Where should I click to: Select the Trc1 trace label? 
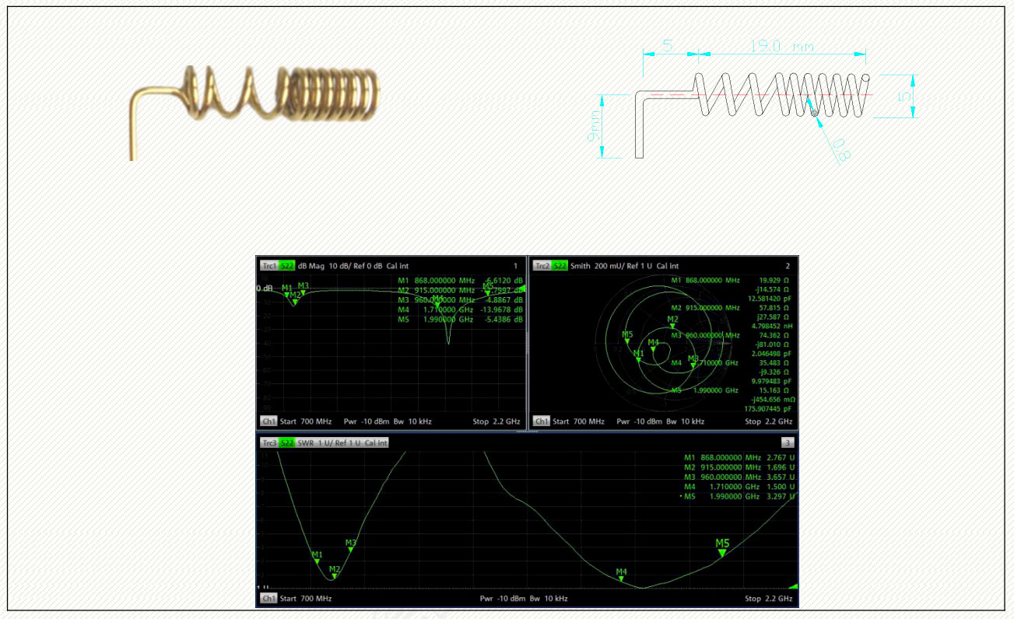tap(269, 266)
